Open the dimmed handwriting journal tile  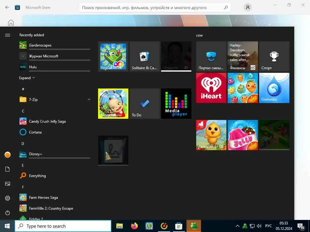(113, 151)
